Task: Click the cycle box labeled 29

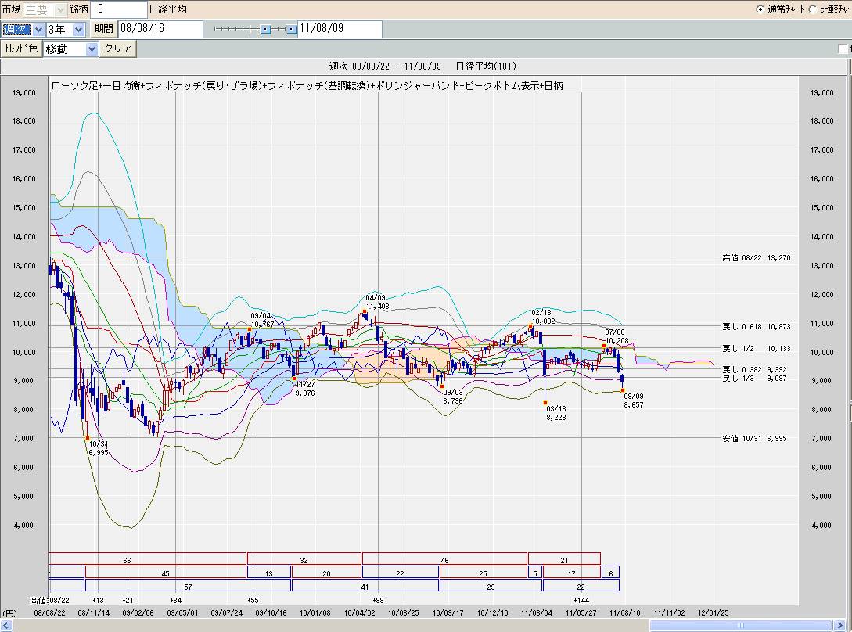Action: (491, 587)
